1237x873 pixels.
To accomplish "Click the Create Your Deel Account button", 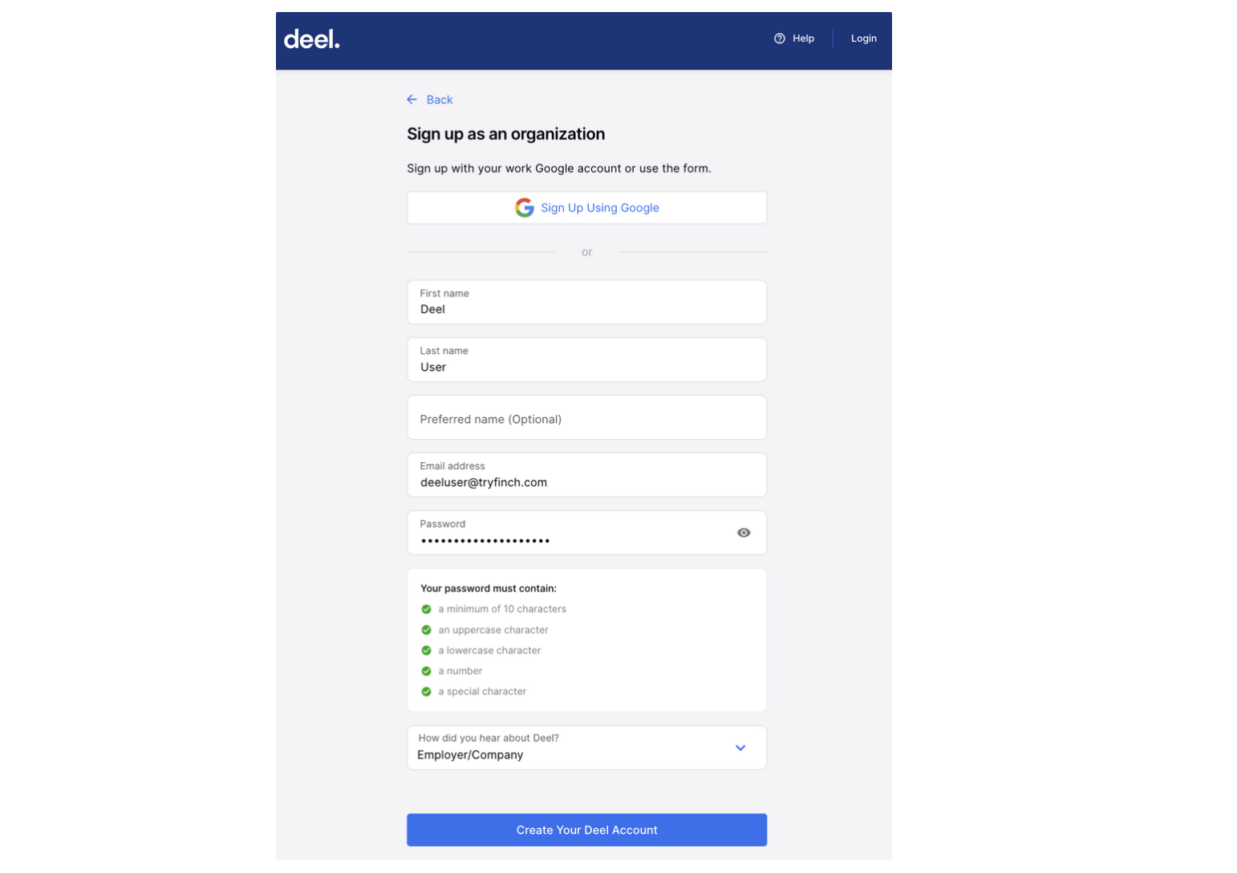I will point(586,830).
